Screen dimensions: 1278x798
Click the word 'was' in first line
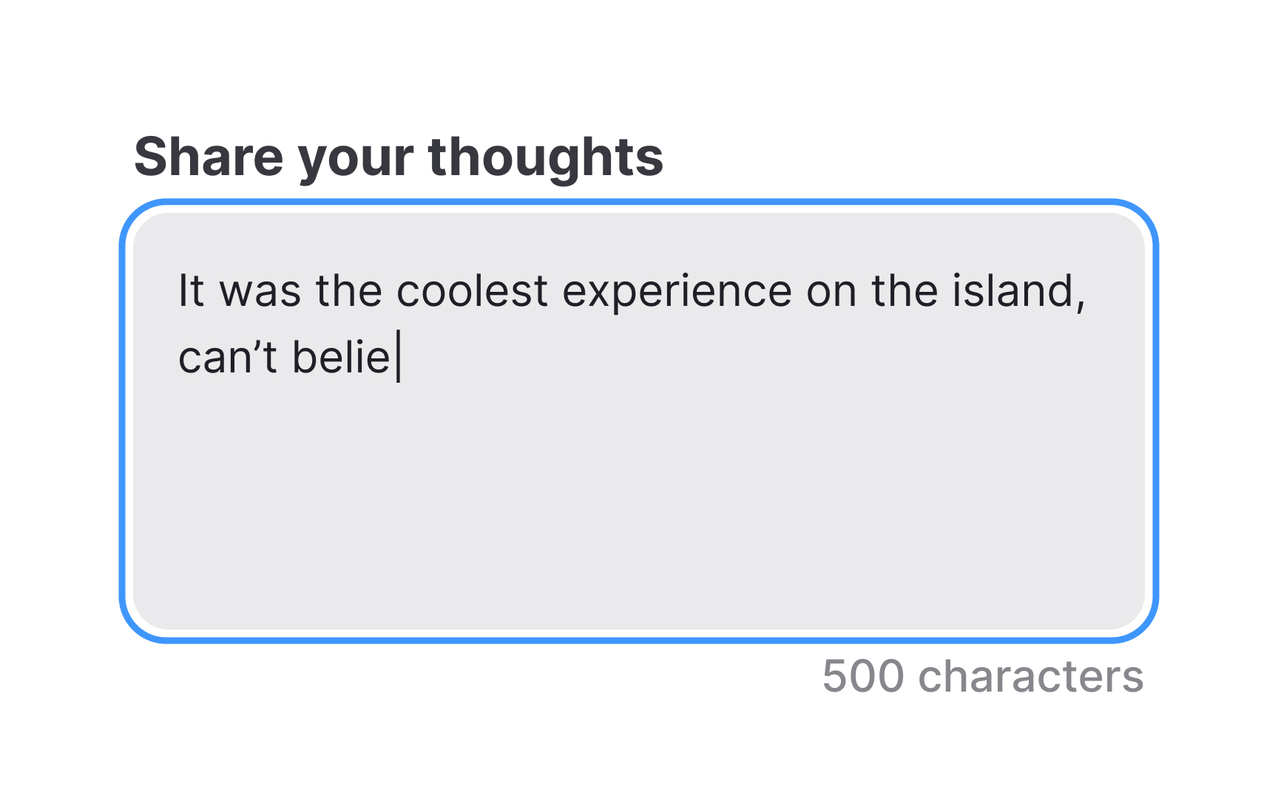(x=260, y=291)
